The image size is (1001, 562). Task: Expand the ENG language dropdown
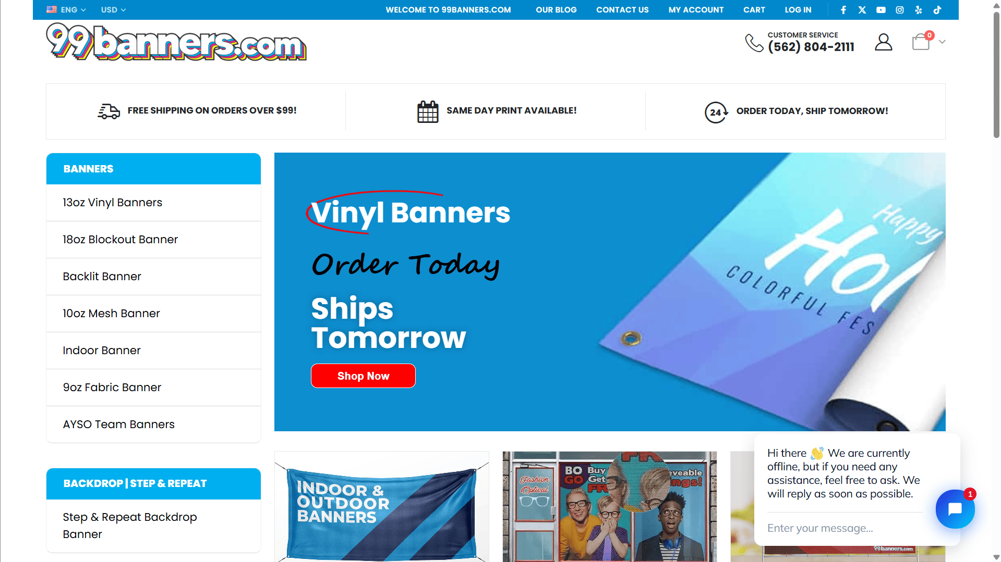pos(66,10)
